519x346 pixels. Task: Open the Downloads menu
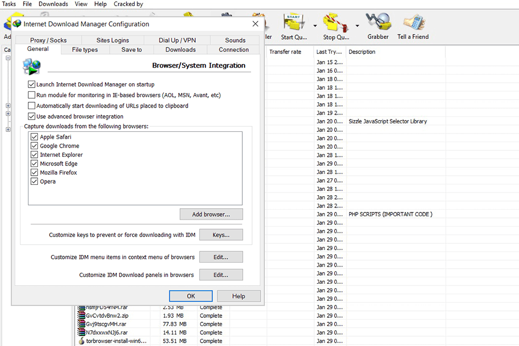53,4
